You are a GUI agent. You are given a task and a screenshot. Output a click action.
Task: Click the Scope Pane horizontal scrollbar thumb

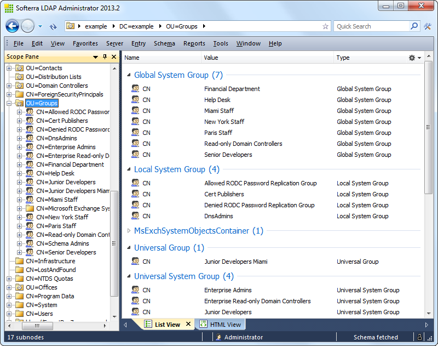coord(37,326)
